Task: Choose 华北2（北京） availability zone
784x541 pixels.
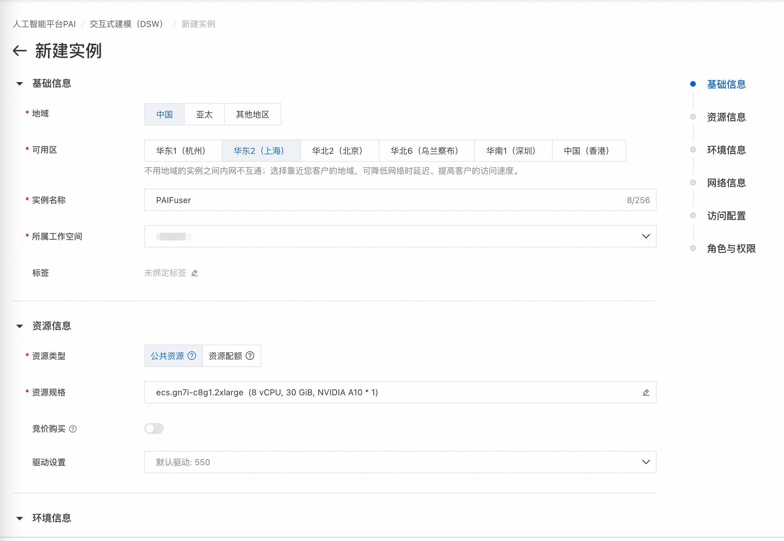Action: click(340, 151)
